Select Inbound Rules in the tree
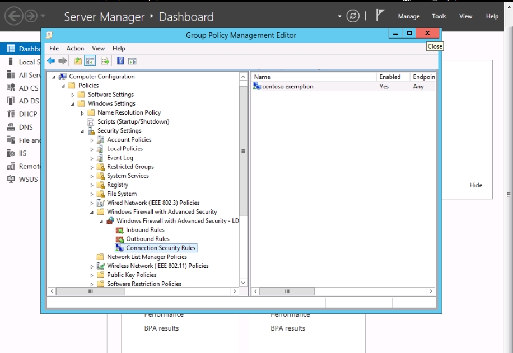This screenshot has height=353, width=513. click(145, 230)
